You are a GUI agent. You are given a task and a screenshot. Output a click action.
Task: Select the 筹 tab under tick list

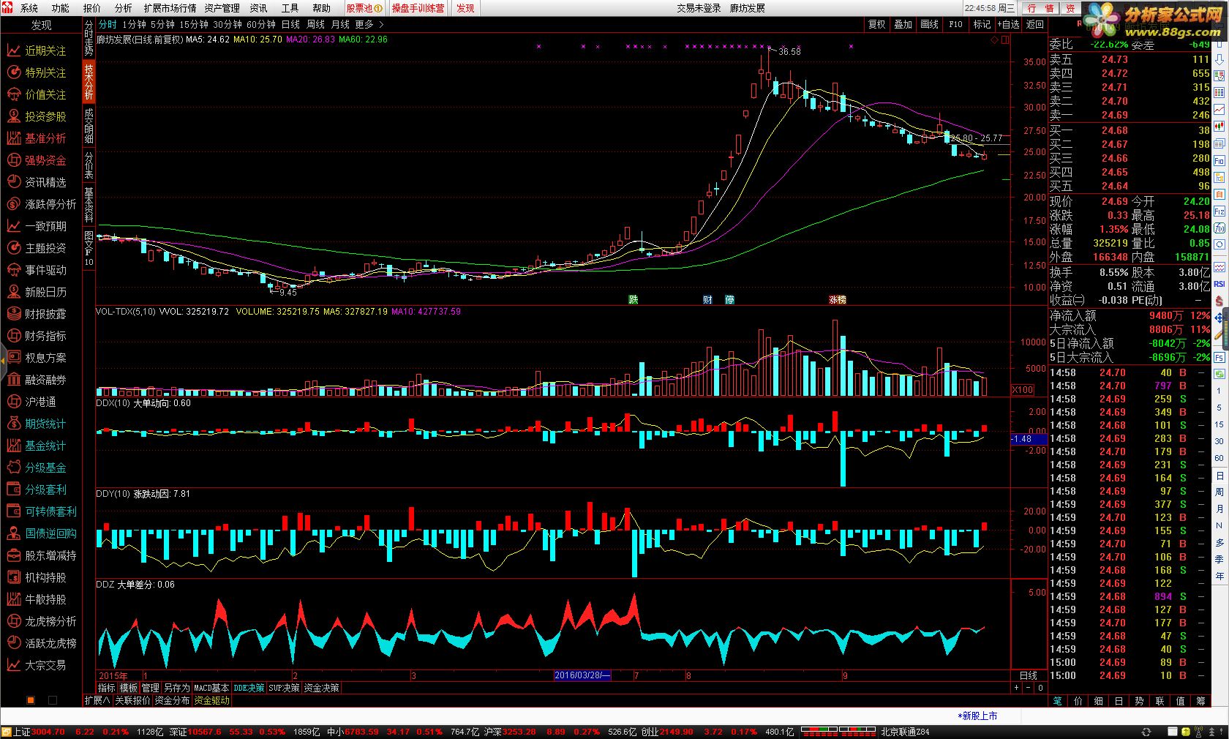tap(1200, 701)
